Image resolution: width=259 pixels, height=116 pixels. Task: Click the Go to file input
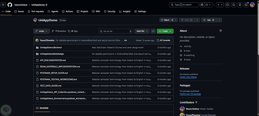116,31
